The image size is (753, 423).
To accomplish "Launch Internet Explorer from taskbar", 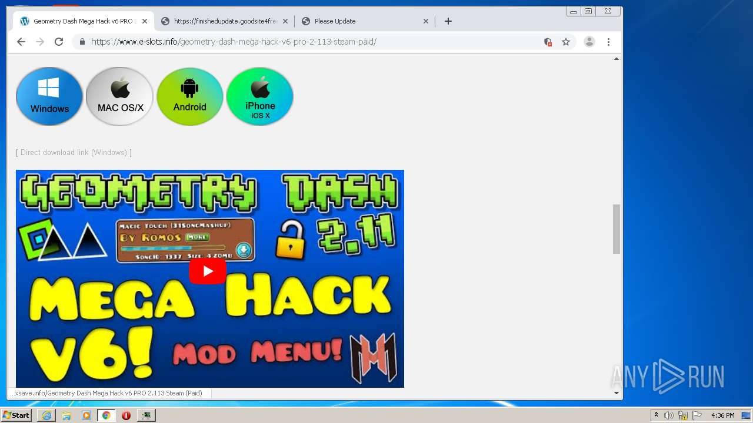I will click(x=46, y=415).
